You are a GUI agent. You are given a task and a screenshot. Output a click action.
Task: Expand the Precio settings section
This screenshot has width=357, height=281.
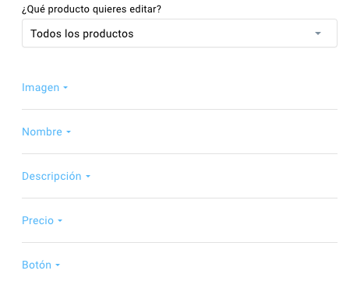(42, 220)
